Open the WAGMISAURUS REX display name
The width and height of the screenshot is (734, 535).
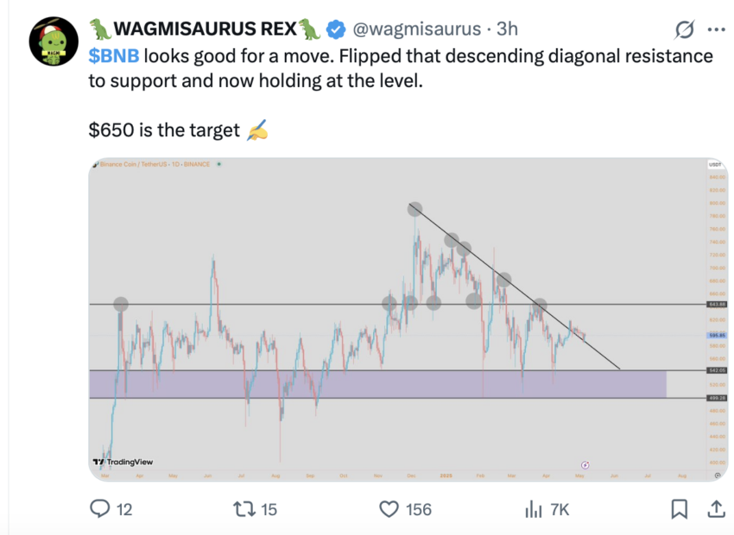click(205, 29)
